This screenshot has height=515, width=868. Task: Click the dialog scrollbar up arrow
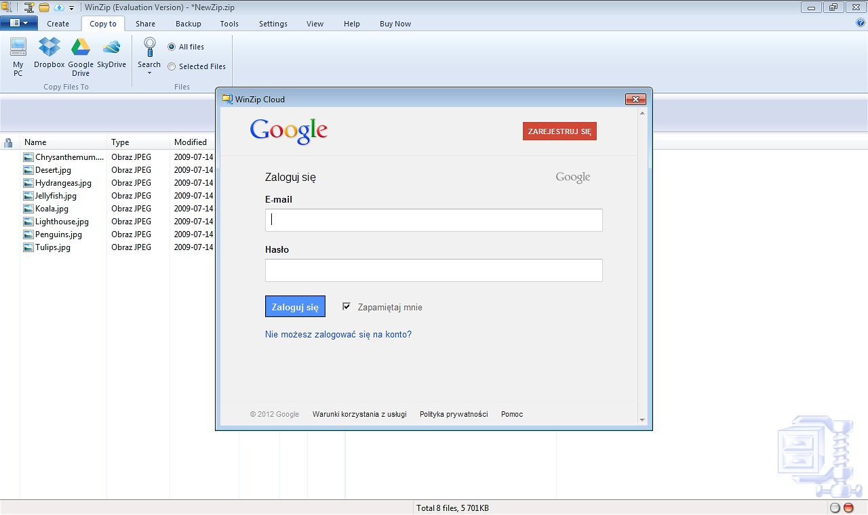tap(642, 113)
